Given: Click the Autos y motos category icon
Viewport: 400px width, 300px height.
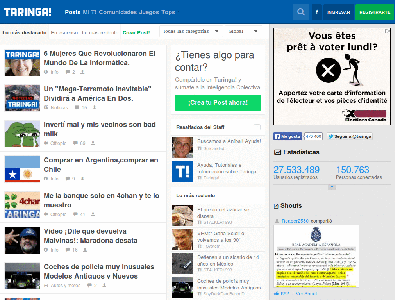Looking at the screenshot, I should pyautogui.click(x=46, y=285).
